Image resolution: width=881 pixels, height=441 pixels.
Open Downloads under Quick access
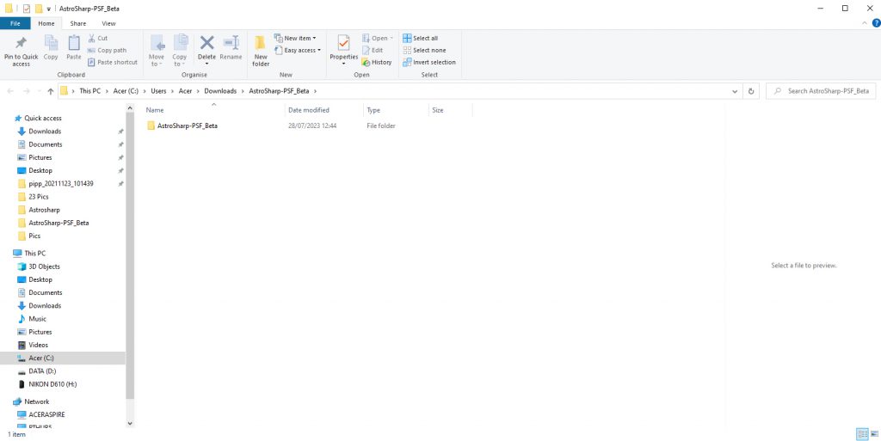45,132
